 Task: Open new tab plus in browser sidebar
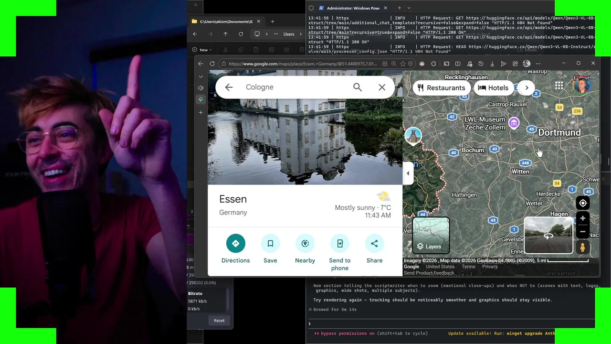[x=201, y=112]
